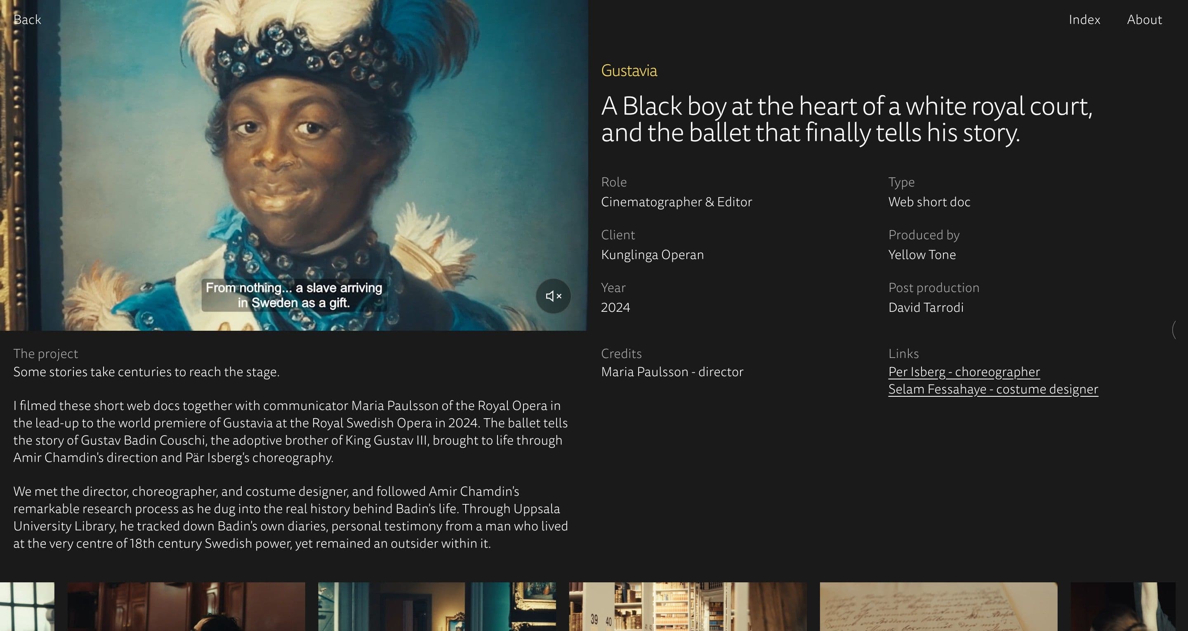Select the Web short doc type text
Image resolution: width=1188 pixels, height=631 pixels.
[x=929, y=202]
